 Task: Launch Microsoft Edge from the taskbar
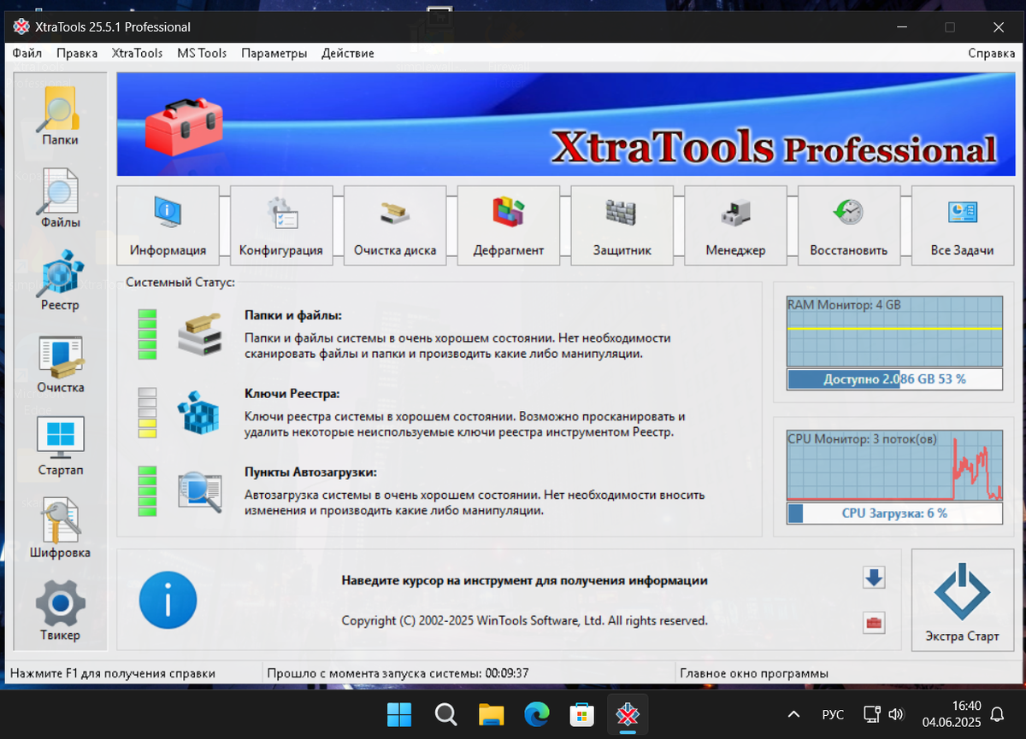(x=537, y=714)
